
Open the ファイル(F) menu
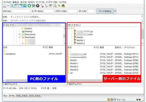click(7, 2)
